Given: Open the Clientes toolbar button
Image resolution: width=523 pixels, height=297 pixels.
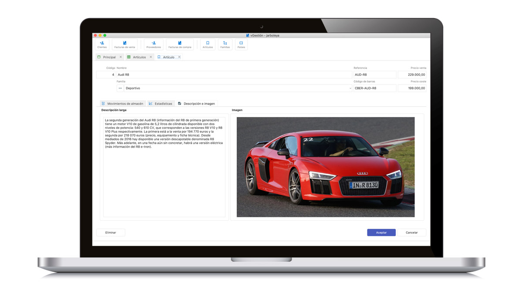Looking at the screenshot, I should (x=102, y=44).
